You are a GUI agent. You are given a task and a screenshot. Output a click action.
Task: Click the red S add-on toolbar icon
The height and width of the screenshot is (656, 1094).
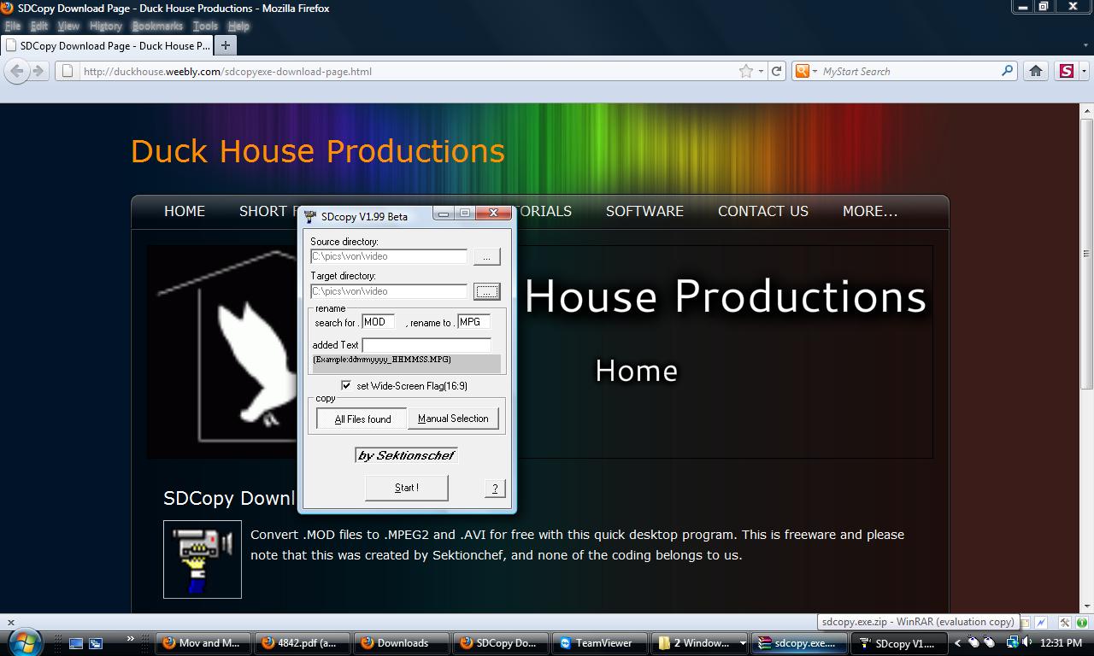click(1066, 71)
